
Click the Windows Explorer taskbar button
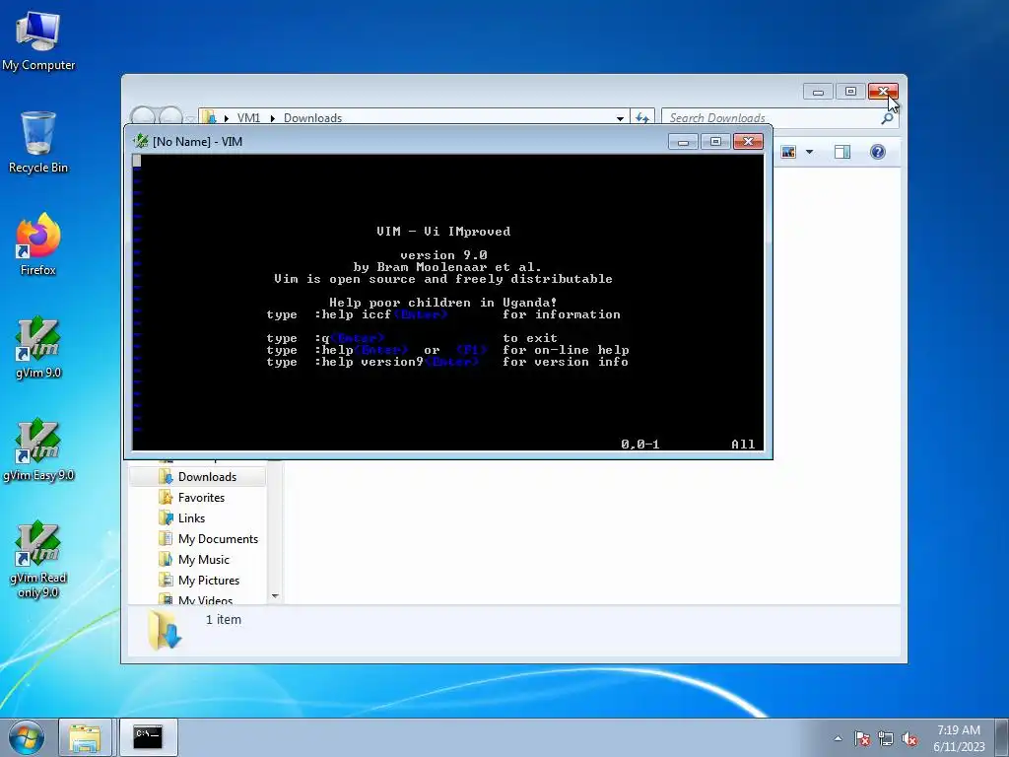[85, 737]
